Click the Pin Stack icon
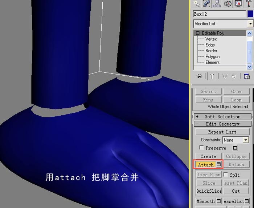 pos(199,76)
